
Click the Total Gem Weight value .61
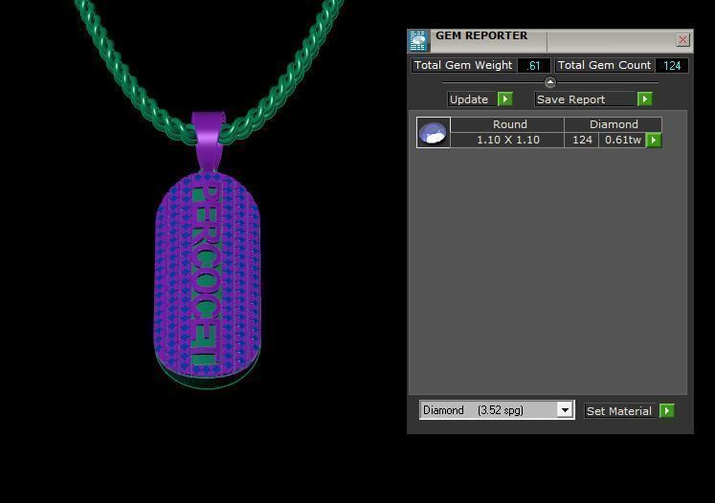533,66
